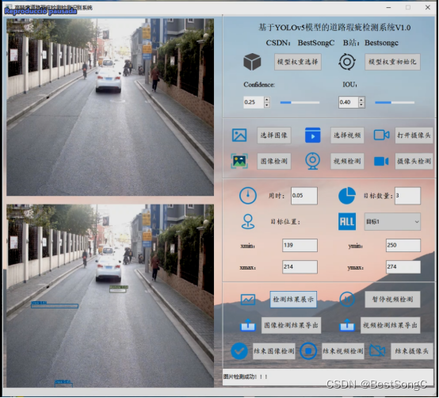439x398 pixels.
Task: Click the Confidence slider track
Action: [300, 102]
